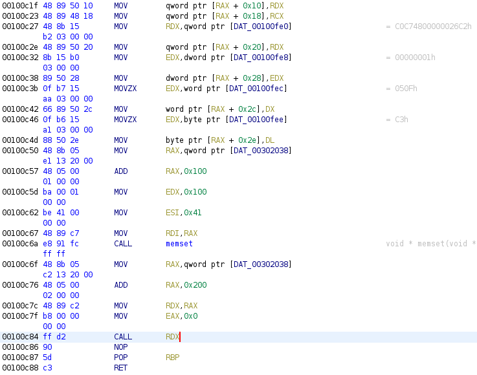Click the RET mnemonic
The image size is (477, 375).
pyautogui.click(x=120, y=368)
